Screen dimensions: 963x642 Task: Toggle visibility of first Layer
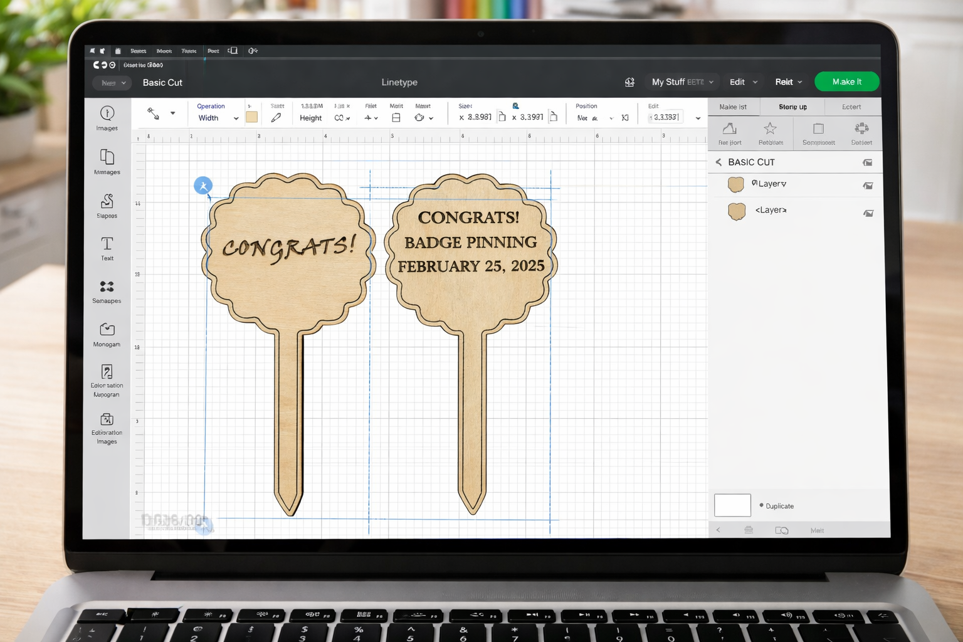[868, 186]
